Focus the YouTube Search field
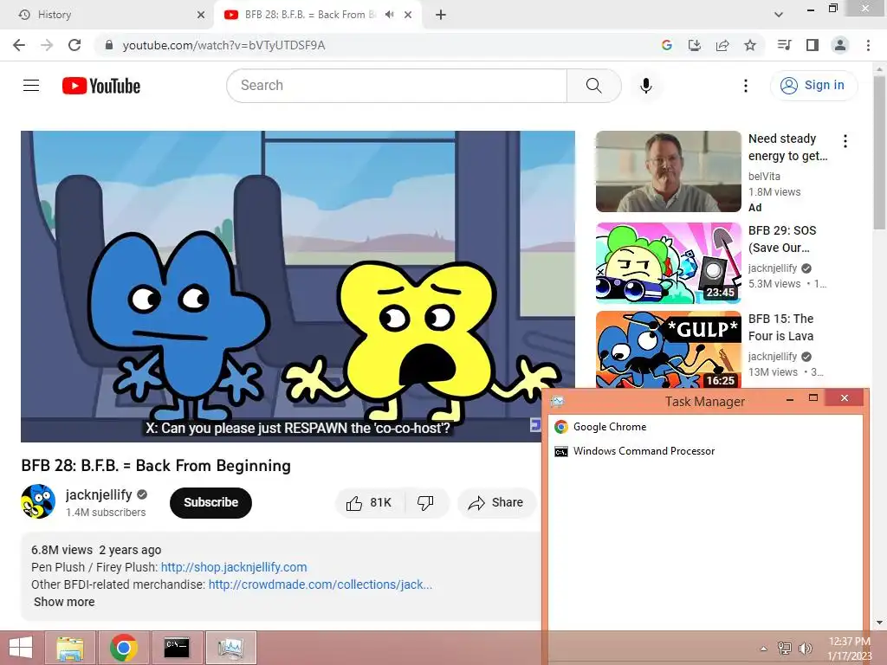The width and height of the screenshot is (887, 665). 397,86
